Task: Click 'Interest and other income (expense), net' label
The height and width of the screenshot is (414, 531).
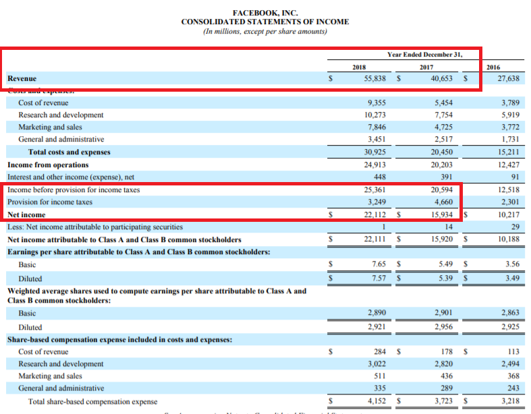Action: [x=71, y=177]
